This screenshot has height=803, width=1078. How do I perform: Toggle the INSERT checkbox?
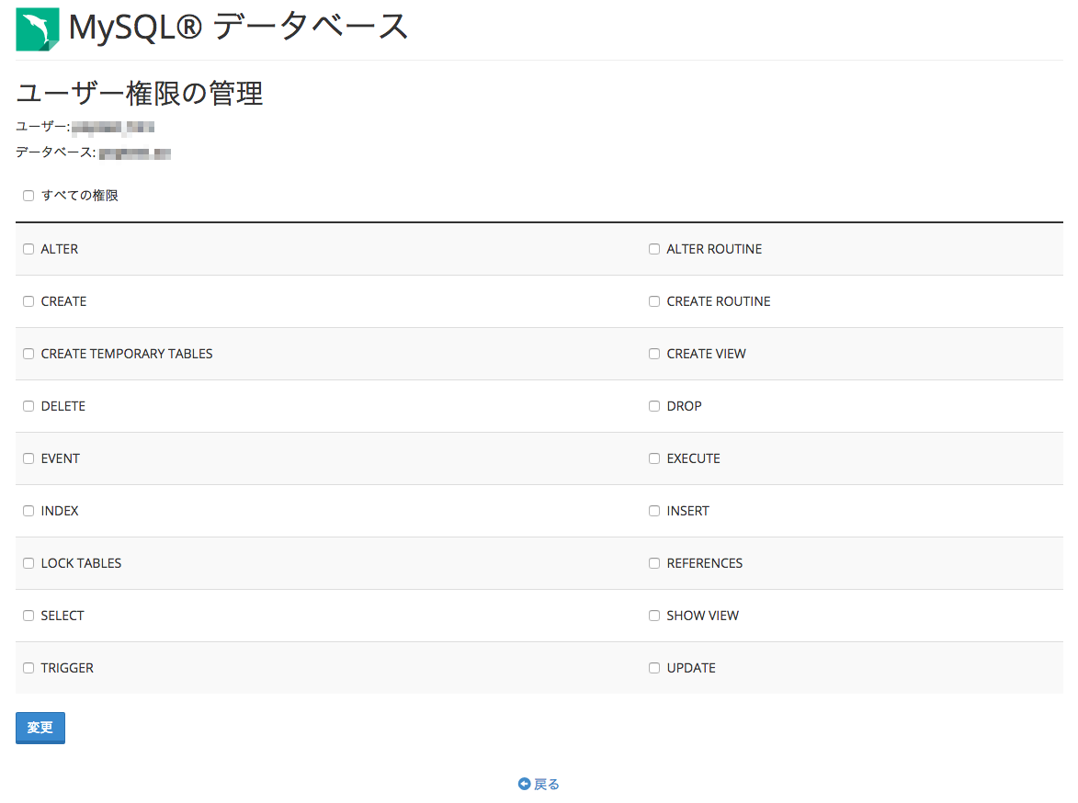click(x=654, y=511)
